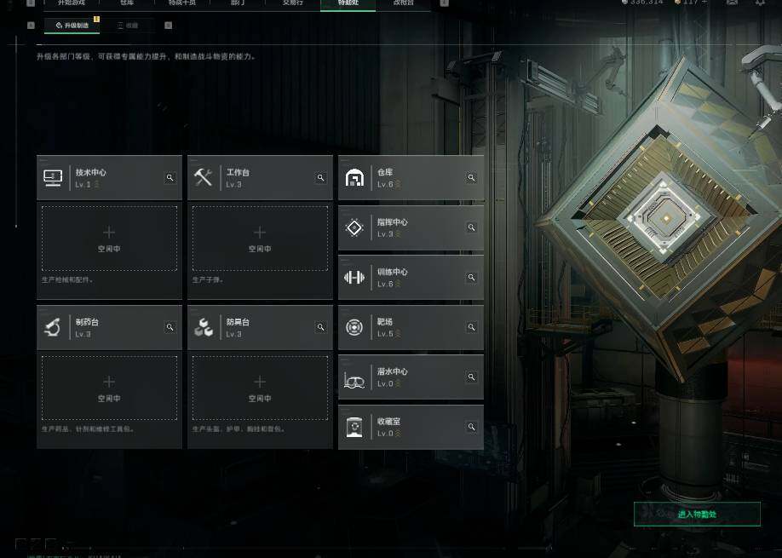Click the next sub-tab key icon
Screen dimensions: 782x558
pyautogui.click(x=168, y=25)
